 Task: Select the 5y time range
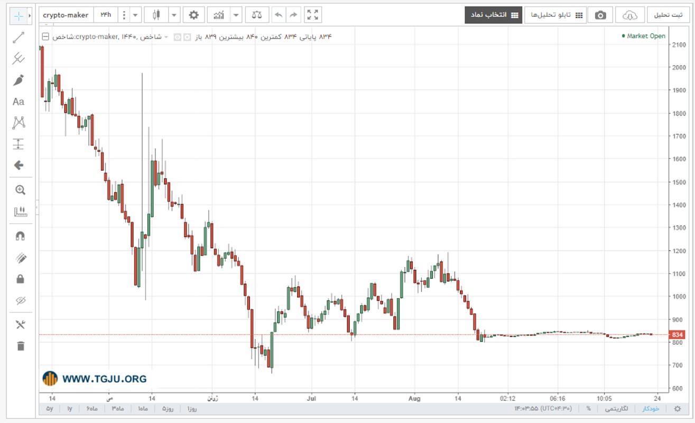click(x=50, y=409)
